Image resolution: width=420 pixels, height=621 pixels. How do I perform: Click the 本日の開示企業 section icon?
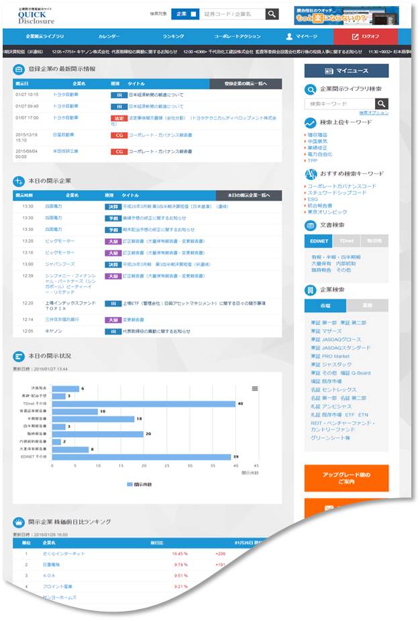click(19, 181)
